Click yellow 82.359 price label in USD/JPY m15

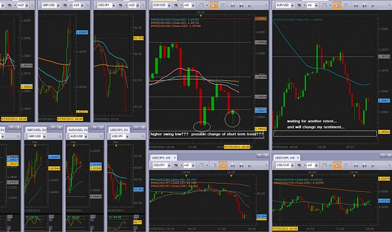click(x=138, y=38)
